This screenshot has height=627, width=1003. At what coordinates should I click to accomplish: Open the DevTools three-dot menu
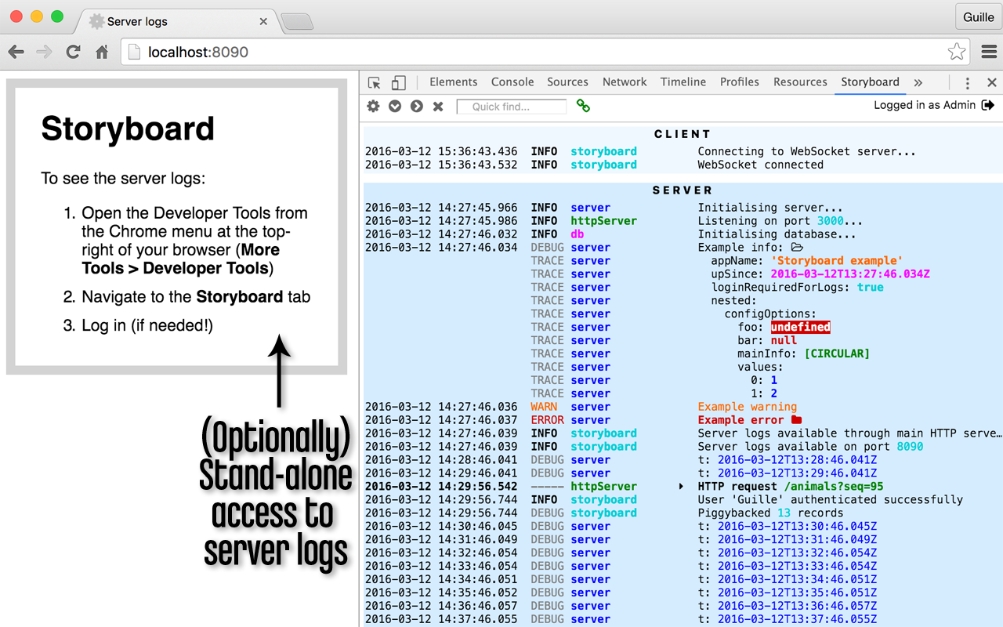(x=967, y=82)
